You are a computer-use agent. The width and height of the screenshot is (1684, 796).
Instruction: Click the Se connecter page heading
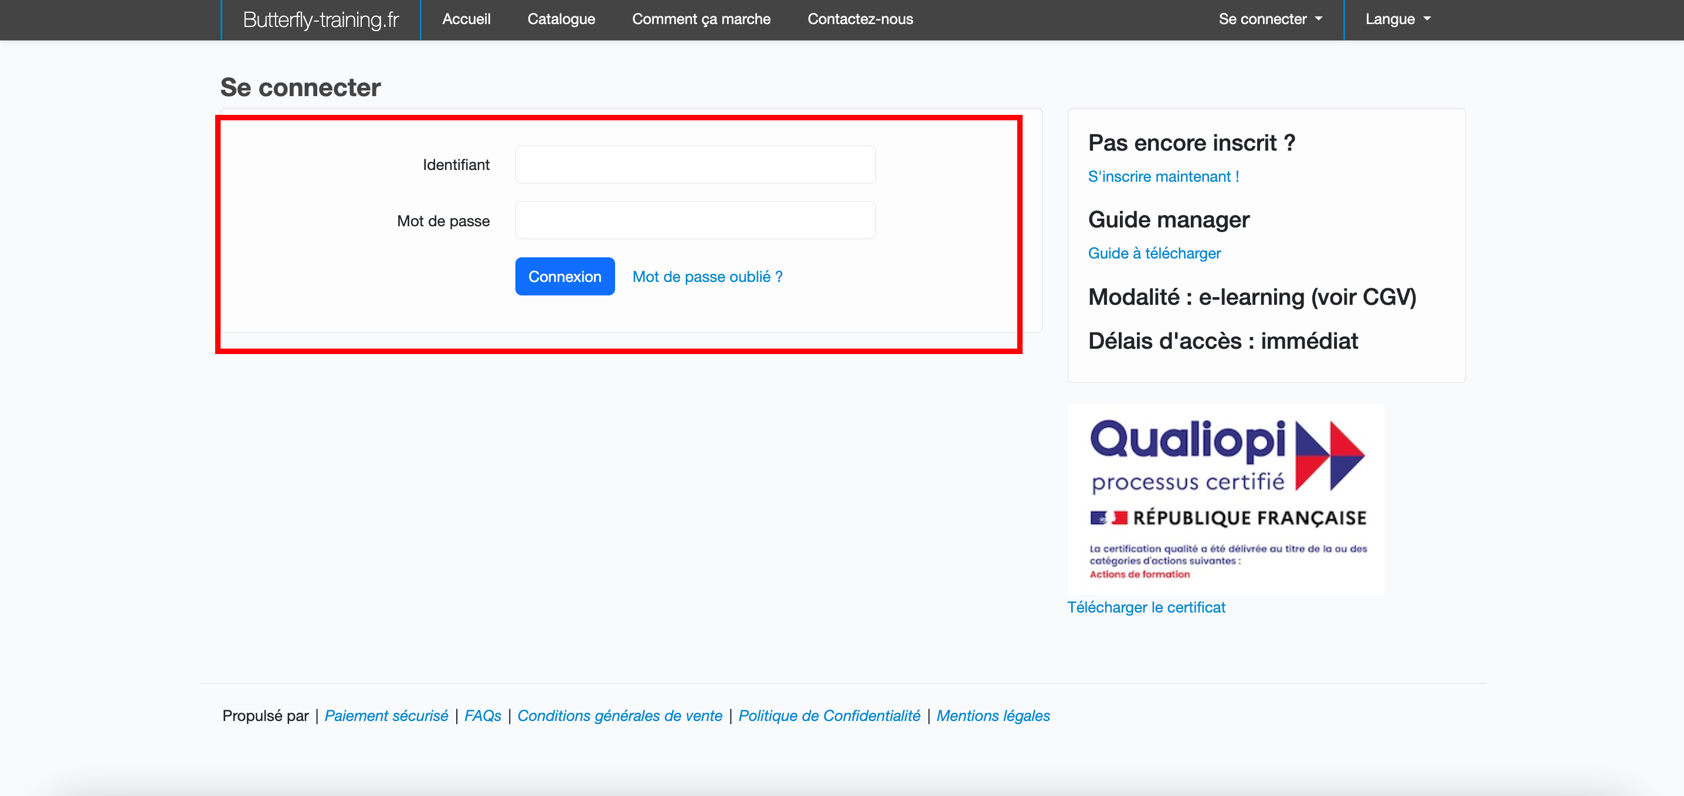[x=300, y=87]
